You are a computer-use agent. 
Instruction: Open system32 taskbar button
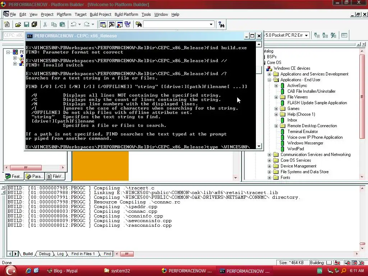pyautogui.click(x=118, y=271)
